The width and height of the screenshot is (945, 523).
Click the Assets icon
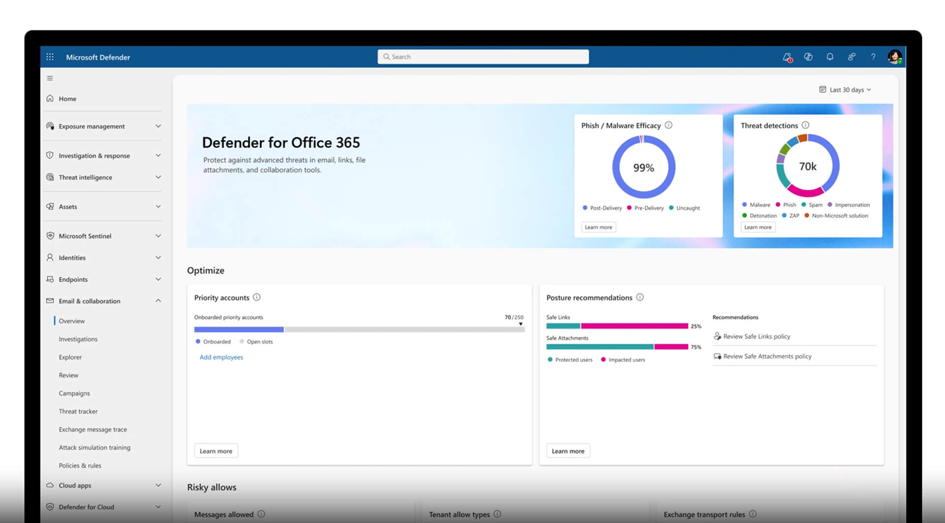(50, 206)
